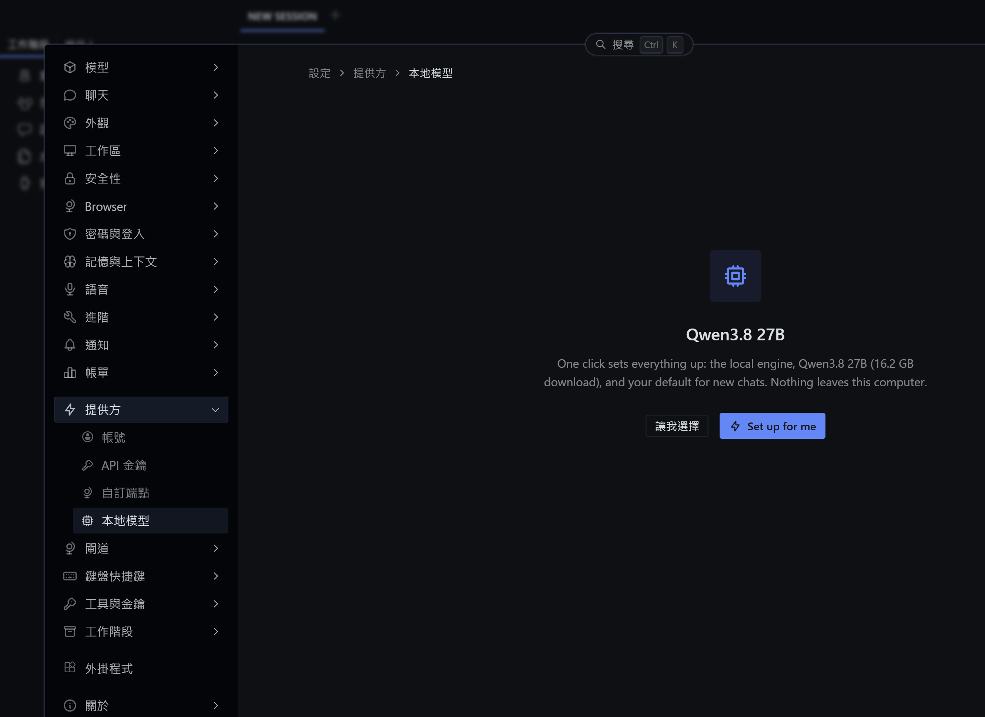Click the globe icon beside Browser
Screen dimensions: 985x717
pyautogui.click(x=70, y=206)
